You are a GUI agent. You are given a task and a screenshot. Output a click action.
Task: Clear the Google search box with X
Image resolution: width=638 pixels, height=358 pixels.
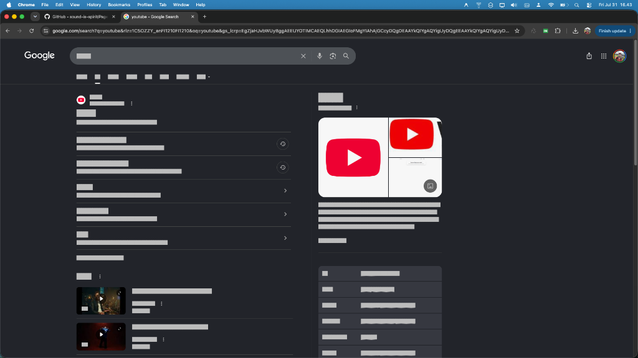pyautogui.click(x=303, y=56)
